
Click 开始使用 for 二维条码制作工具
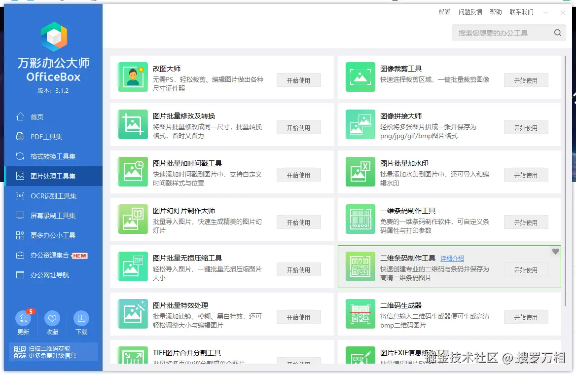click(x=526, y=270)
